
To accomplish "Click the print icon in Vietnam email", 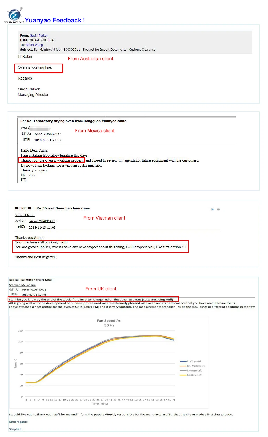I will click(218, 209).
